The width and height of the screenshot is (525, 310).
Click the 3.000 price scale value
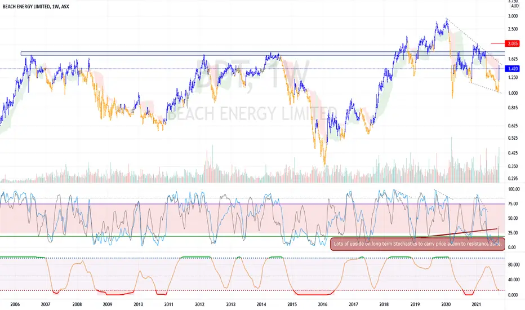pos(513,16)
